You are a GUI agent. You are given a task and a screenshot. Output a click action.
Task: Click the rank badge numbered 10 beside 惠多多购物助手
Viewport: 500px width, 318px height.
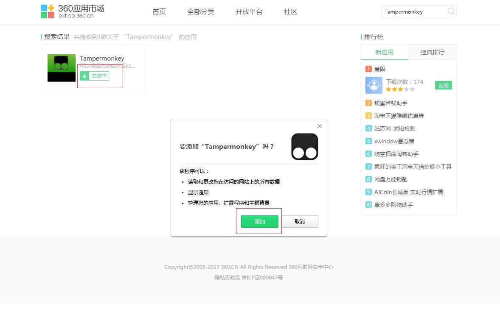[369, 205]
